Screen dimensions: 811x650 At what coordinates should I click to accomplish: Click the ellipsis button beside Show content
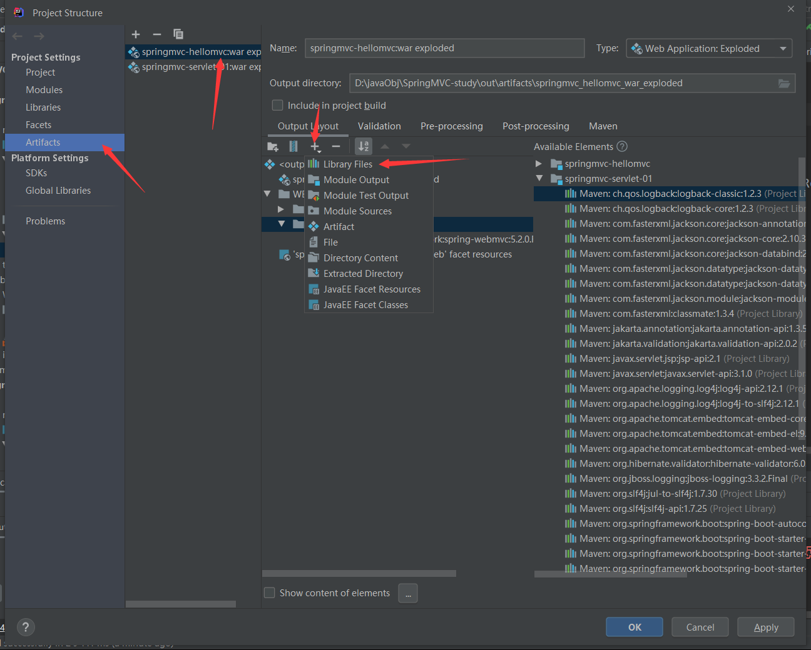point(408,593)
